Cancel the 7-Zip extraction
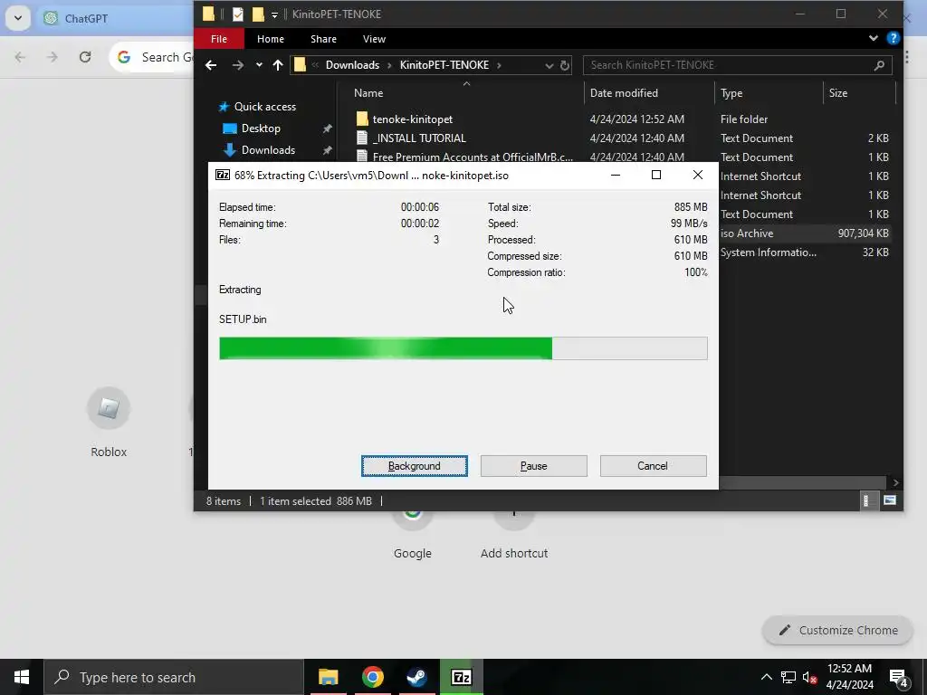 tap(653, 466)
